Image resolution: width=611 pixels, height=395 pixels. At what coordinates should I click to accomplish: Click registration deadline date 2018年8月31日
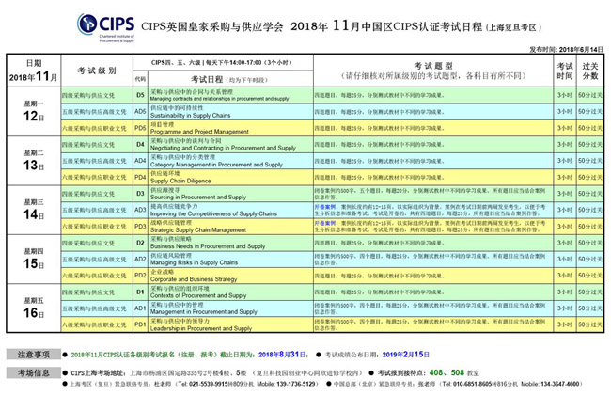tap(283, 355)
